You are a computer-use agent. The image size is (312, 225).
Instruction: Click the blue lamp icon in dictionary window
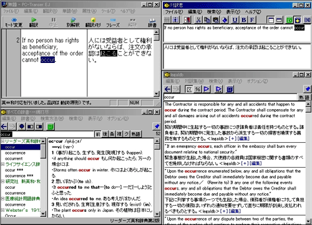(x=22, y=127)
